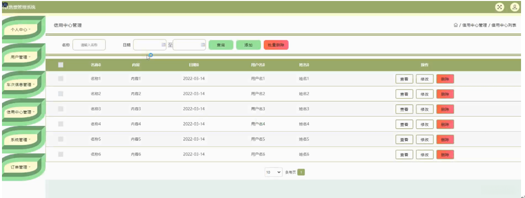This screenshot has height=198, width=525.
Task: Check the row checkbox for 名称5
Action: tap(60, 139)
